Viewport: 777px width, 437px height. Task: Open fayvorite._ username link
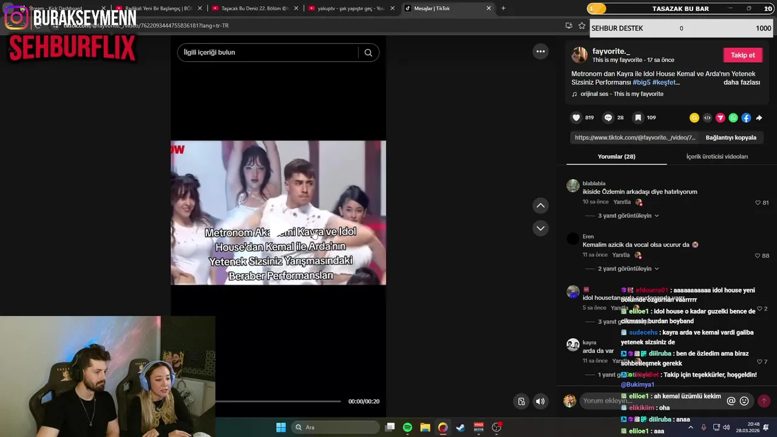[x=611, y=52]
